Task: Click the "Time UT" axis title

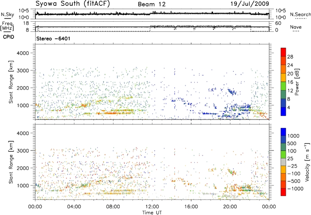Action: [x=152, y=213]
